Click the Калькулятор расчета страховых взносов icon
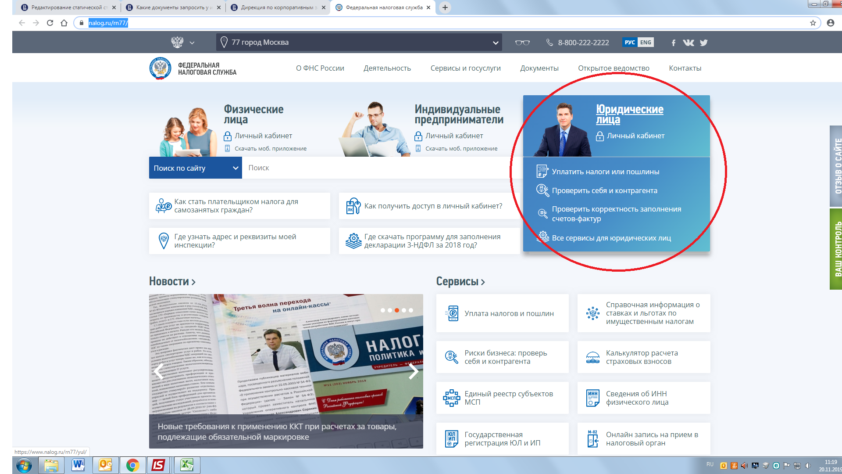Image resolution: width=842 pixels, height=474 pixels. [593, 357]
